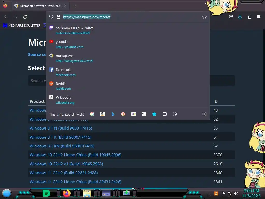The height and width of the screenshot is (199, 265).
Task: Select the youtube suggestion
Action: pos(128,44)
